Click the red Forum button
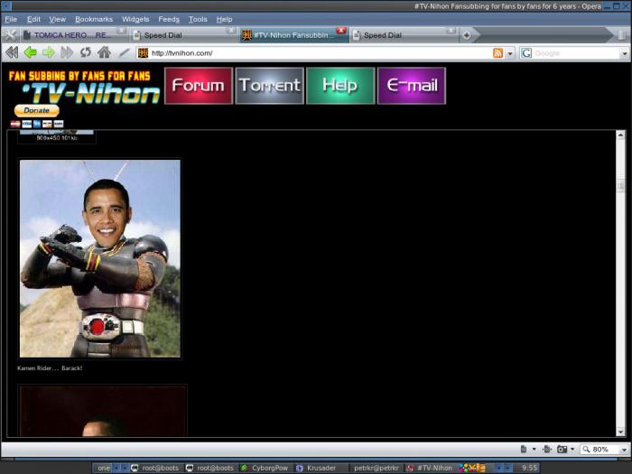This screenshot has height=474, width=632. [x=199, y=86]
